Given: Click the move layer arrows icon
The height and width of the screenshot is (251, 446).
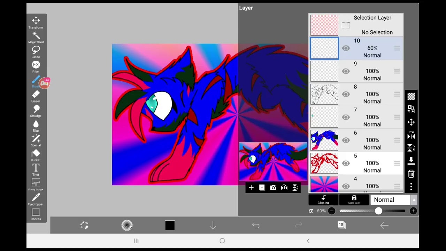Looking at the screenshot, I should tap(411, 122).
